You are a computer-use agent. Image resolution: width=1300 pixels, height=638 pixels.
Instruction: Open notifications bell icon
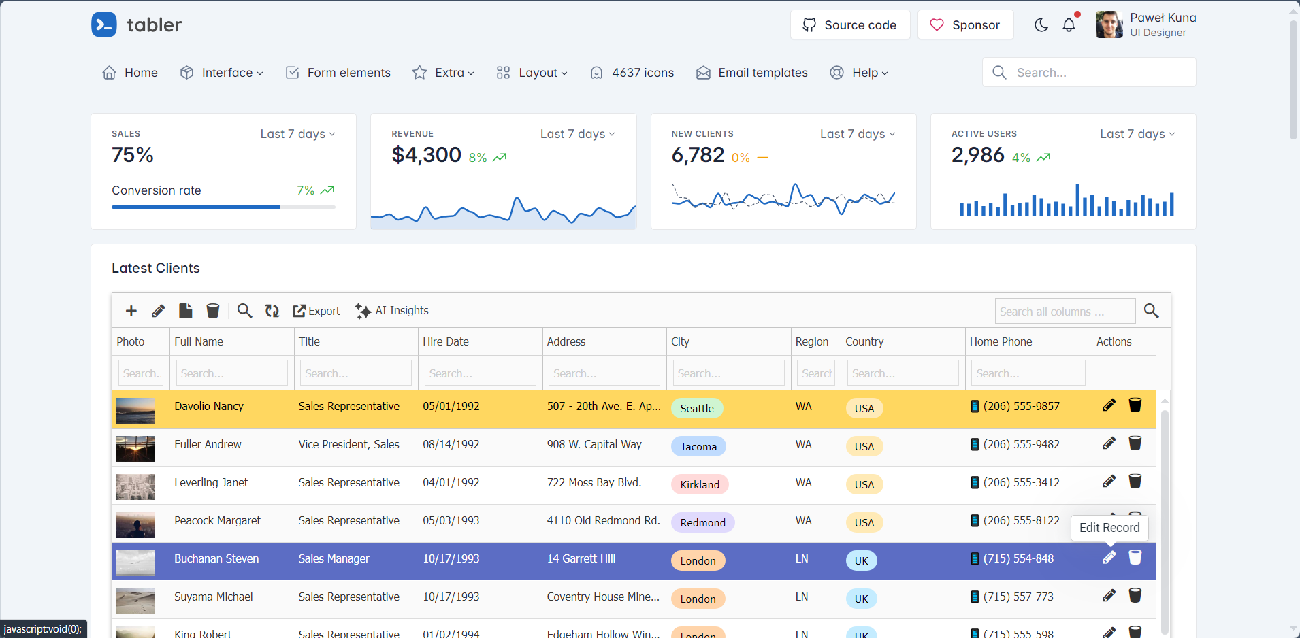1069,25
